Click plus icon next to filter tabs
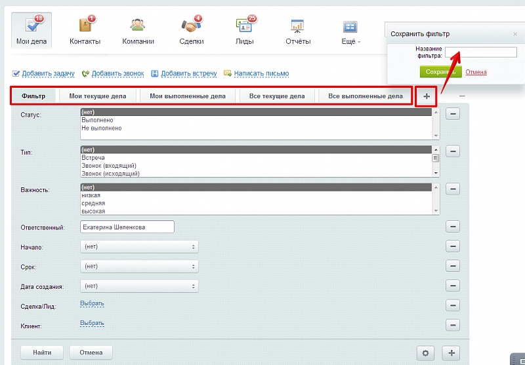The width and height of the screenshot is (525, 365). click(427, 96)
